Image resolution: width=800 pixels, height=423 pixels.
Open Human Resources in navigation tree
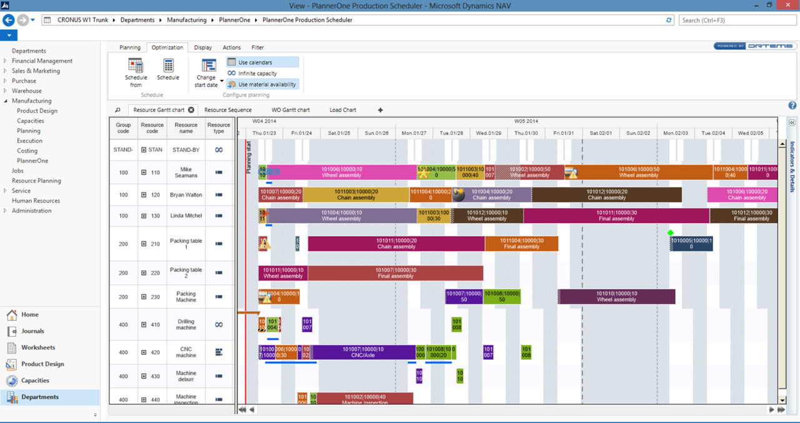click(x=36, y=201)
